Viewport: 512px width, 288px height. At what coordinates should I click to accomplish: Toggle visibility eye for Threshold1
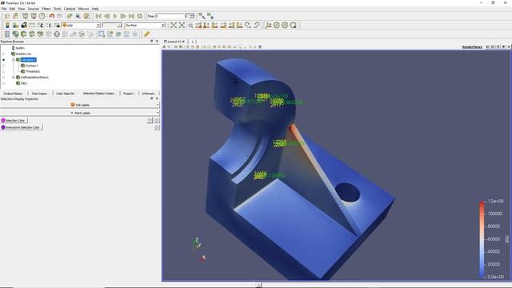tap(3, 71)
